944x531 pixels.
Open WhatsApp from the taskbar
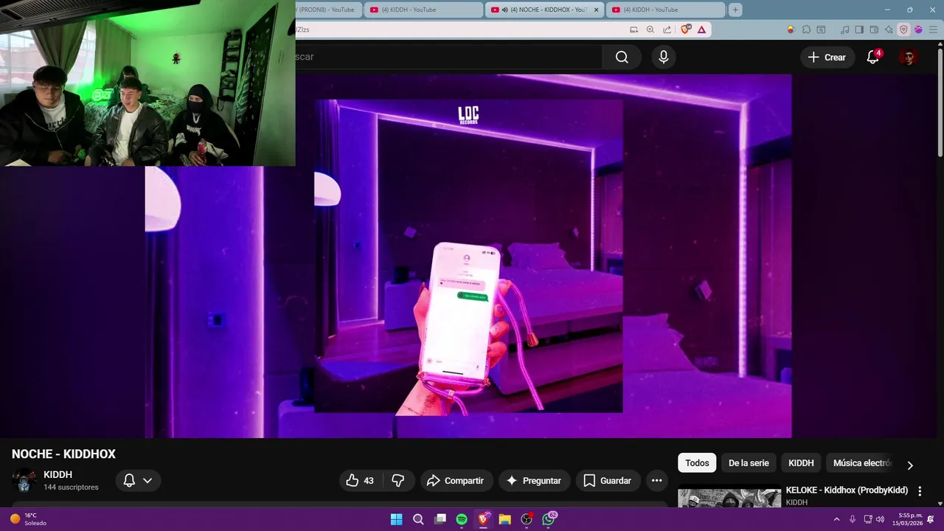pyautogui.click(x=549, y=519)
